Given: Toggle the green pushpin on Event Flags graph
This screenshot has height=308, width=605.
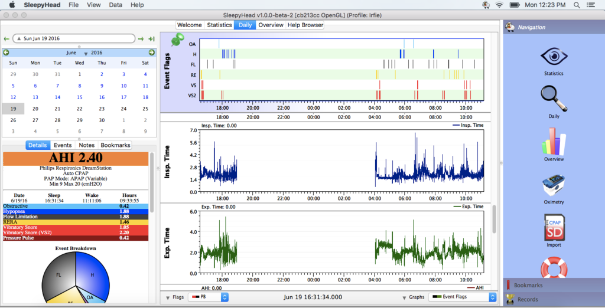Looking at the screenshot, I should coord(177,40).
